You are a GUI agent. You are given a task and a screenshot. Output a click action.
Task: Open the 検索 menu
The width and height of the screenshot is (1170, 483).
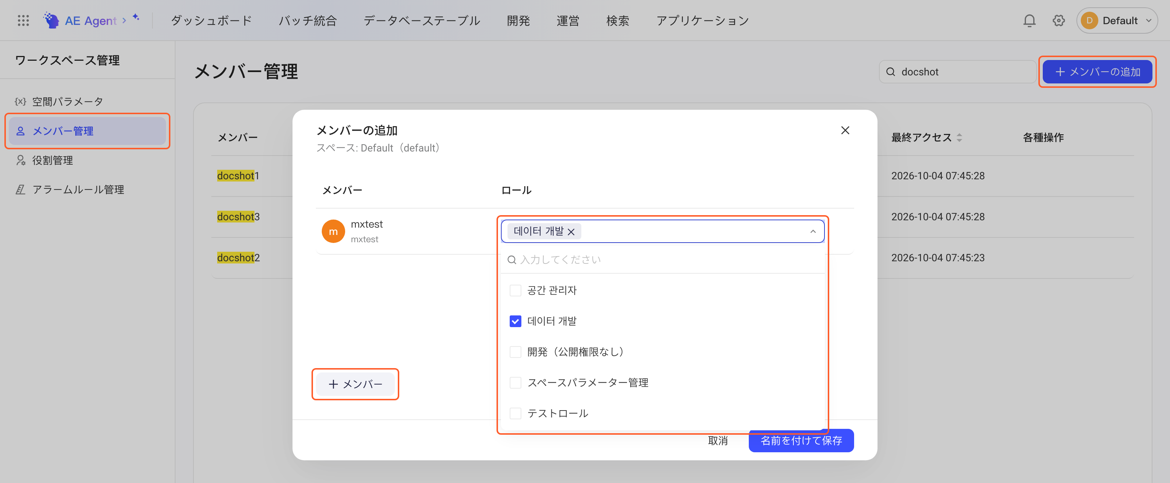click(x=618, y=20)
